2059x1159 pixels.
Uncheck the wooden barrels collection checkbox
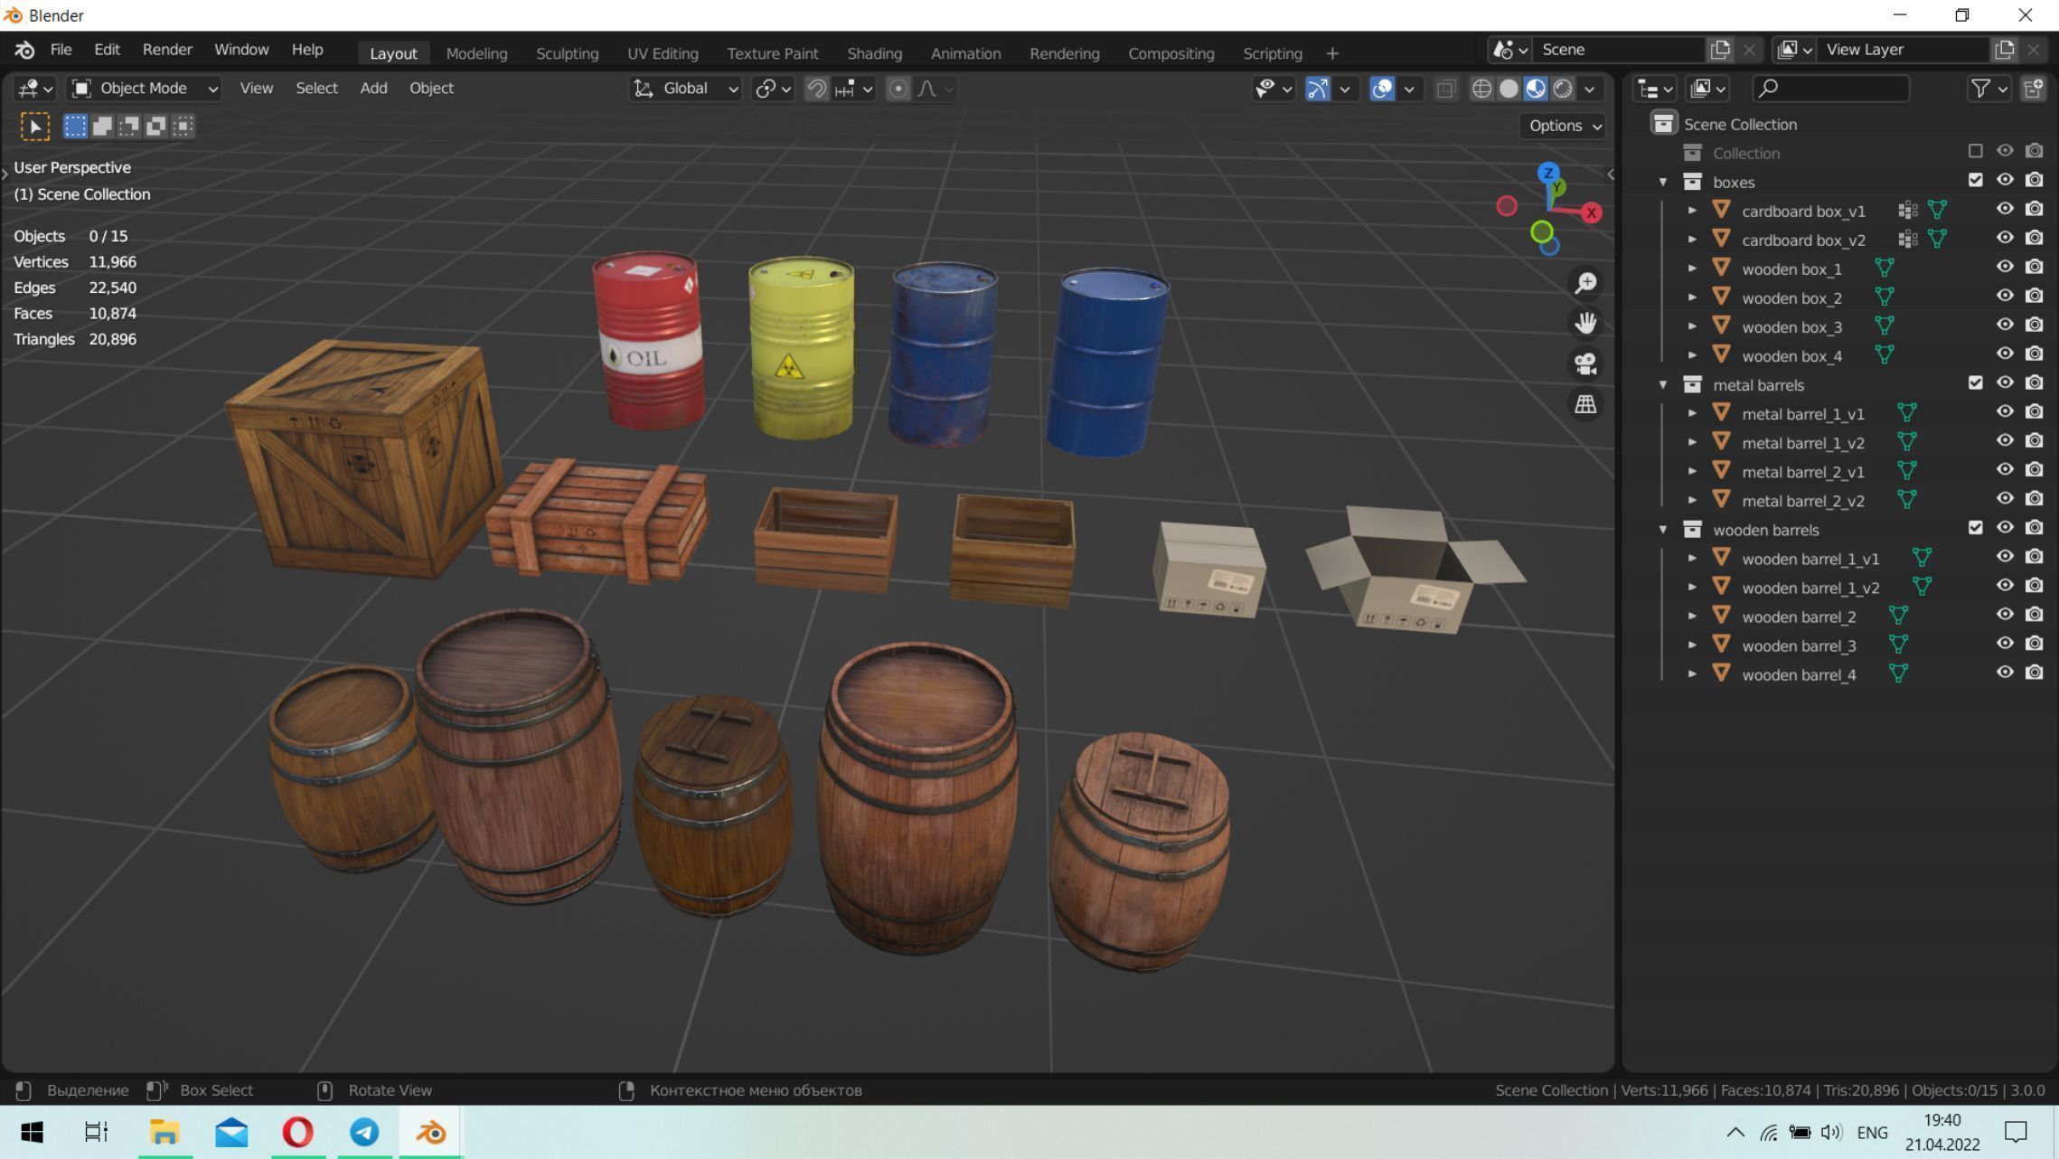[x=1975, y=527]
